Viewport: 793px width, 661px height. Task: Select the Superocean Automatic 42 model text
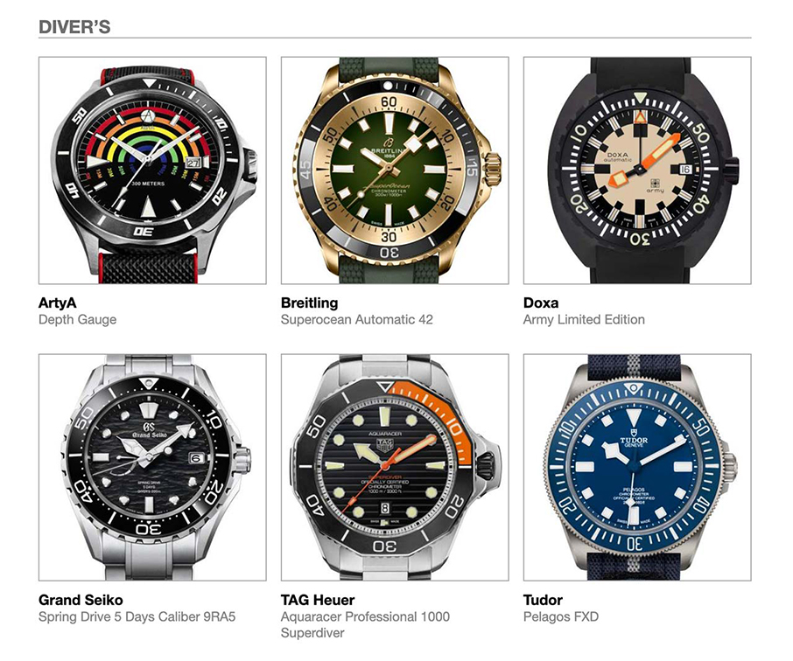(x=357, y=320)
